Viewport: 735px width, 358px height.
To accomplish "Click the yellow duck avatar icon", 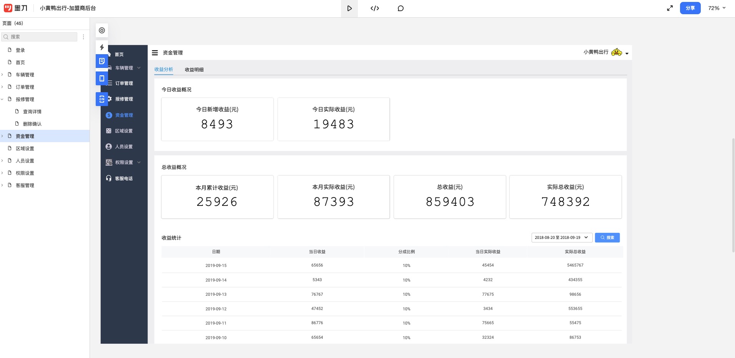I will click(617, 52).
